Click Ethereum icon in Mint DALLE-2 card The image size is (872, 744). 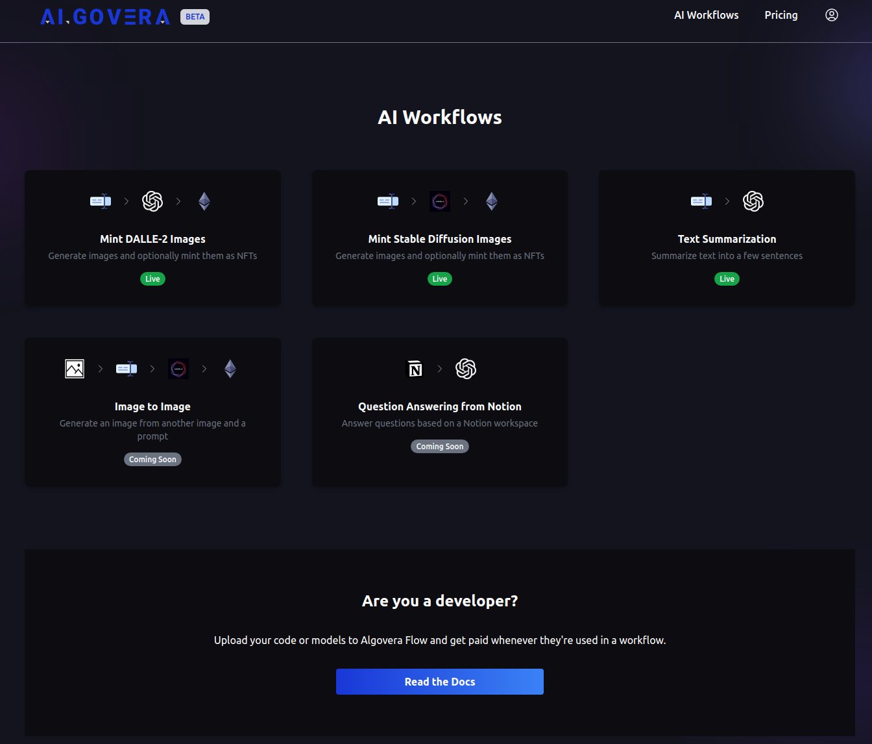pos(204,201)
